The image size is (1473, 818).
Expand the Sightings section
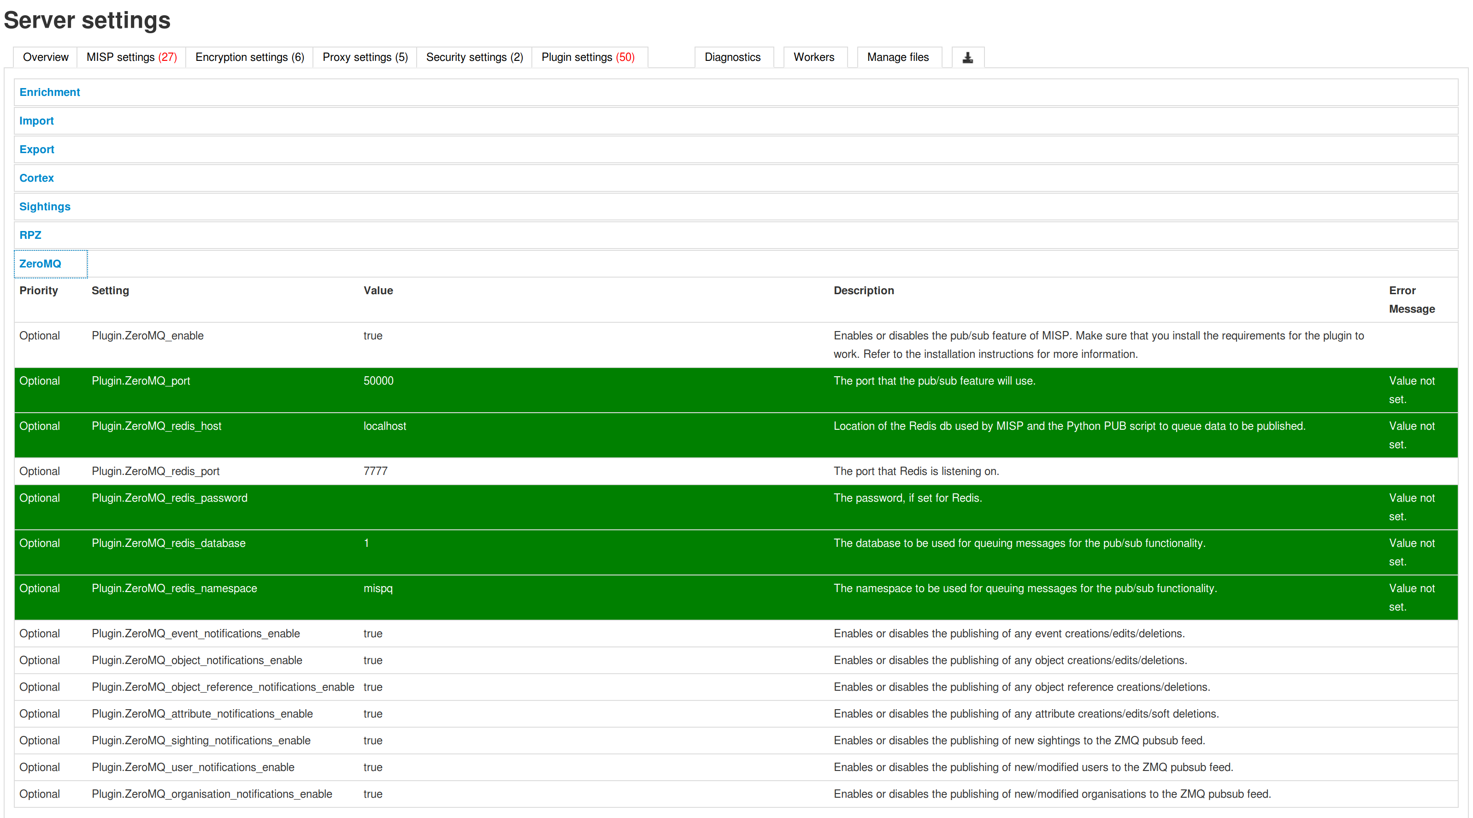pos(45,207)
